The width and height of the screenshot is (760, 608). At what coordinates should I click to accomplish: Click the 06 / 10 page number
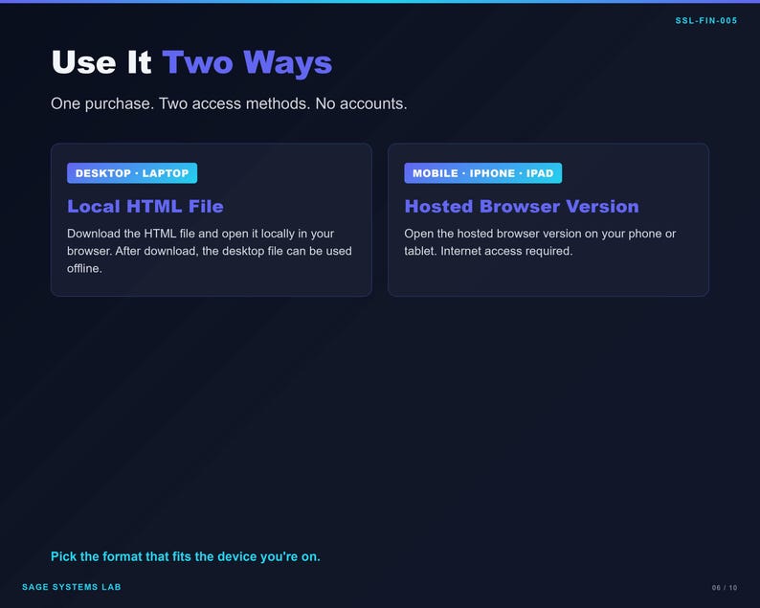click(725, 588)
